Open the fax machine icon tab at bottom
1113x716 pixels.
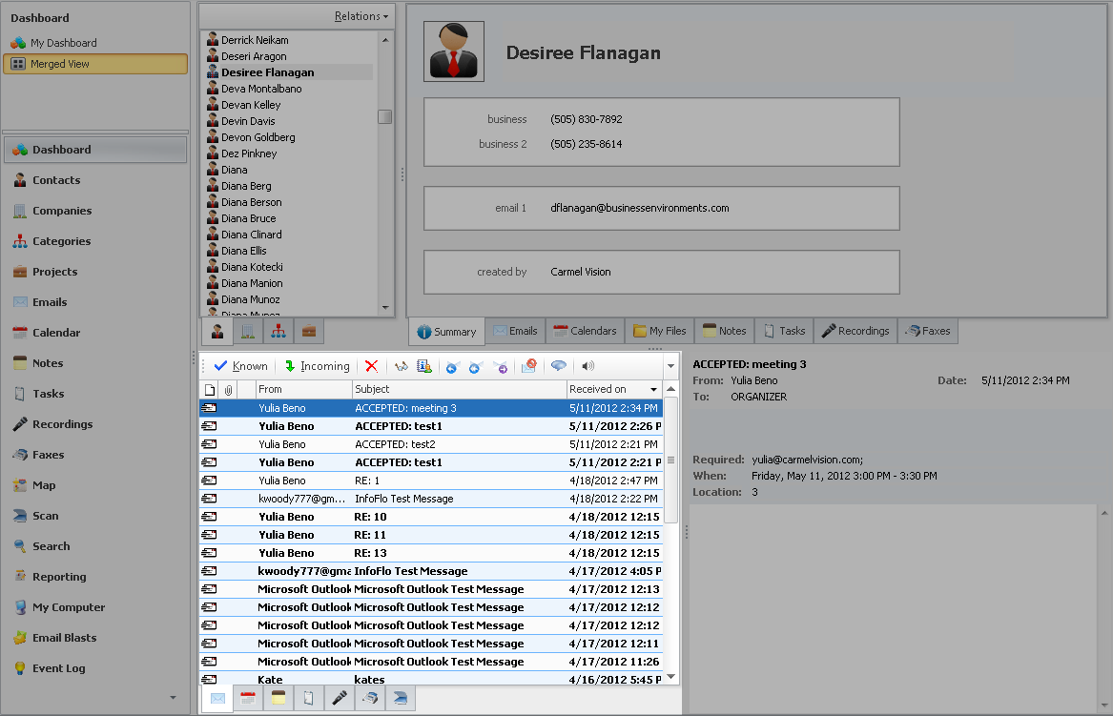point(369,699)
